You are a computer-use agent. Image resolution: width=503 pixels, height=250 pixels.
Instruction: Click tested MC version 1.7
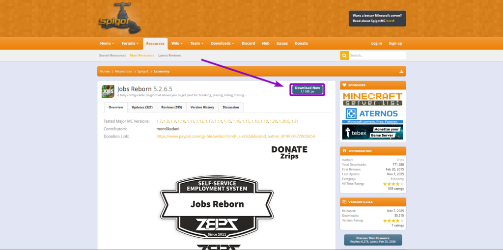(x=159, y=121)
